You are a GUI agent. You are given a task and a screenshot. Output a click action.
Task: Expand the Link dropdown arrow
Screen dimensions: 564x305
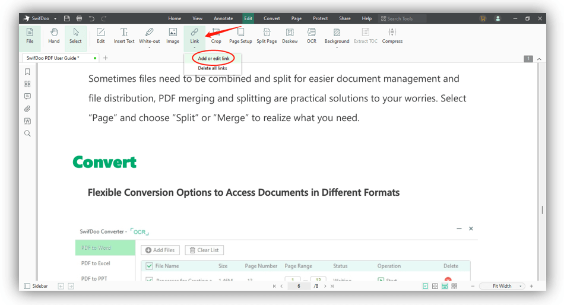pyautogui.click(x=195, y=47)
